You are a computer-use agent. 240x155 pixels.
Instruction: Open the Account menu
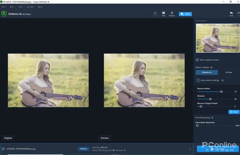(30, 7)
